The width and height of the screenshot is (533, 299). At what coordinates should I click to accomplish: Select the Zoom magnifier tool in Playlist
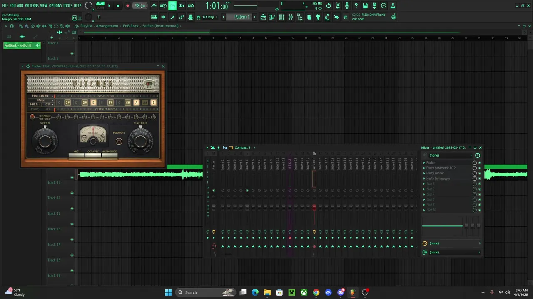click(62, 26)
